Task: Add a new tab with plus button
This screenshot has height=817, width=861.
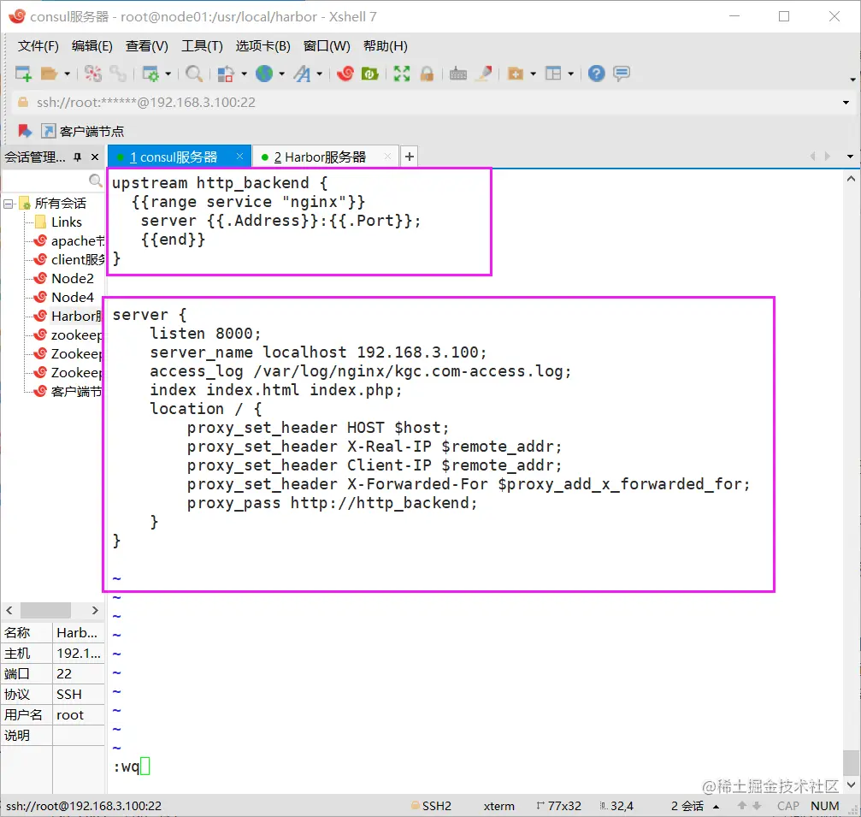Action: tap(409, 157)
